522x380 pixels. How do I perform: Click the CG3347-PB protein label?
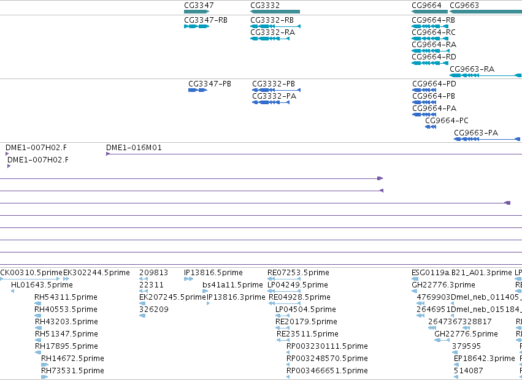[210, 84]
